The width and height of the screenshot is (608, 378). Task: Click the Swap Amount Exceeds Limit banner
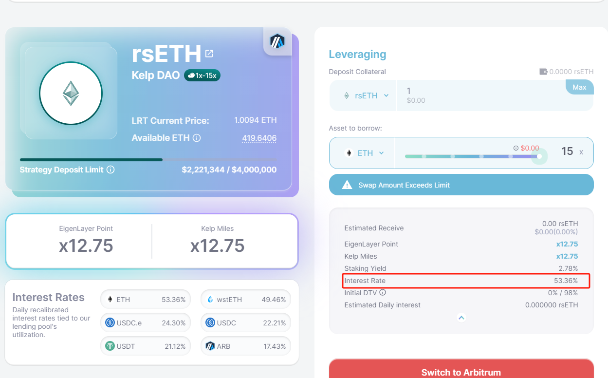[461, 185]
